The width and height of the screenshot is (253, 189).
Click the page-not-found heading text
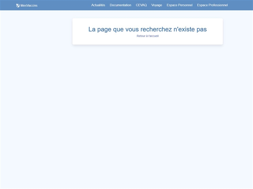pyautogui.click(x=147, y=29)
